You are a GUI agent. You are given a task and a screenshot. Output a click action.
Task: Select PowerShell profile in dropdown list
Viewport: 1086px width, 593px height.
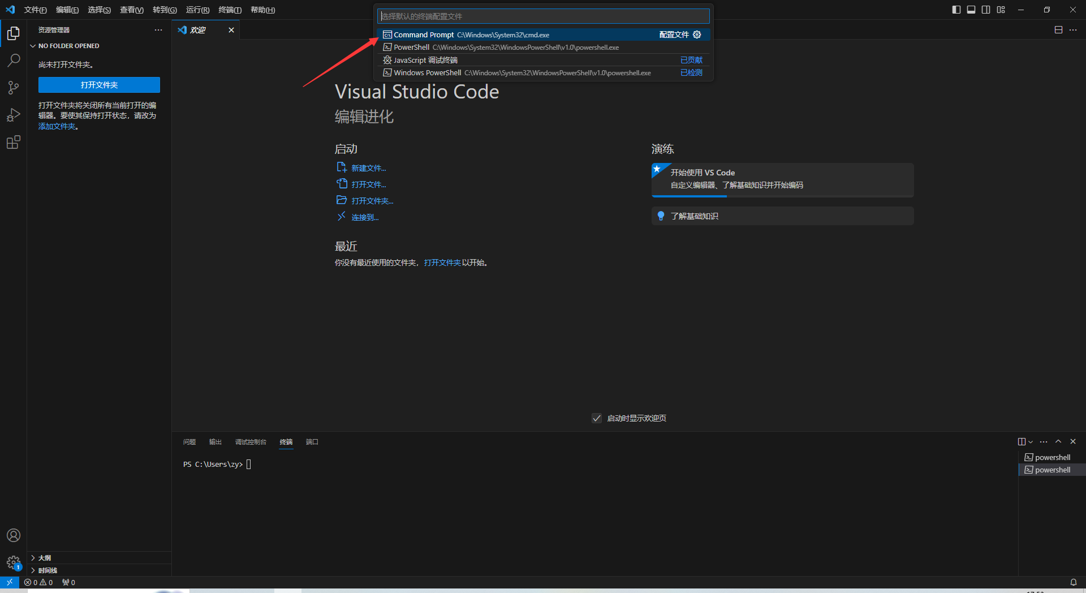point(544,48)
